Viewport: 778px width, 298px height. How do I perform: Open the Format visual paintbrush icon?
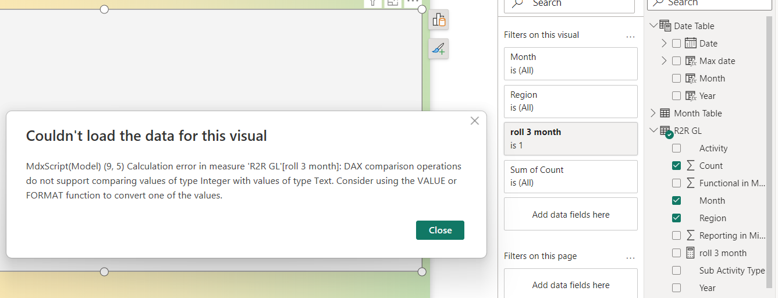click(x=439, y=49)
